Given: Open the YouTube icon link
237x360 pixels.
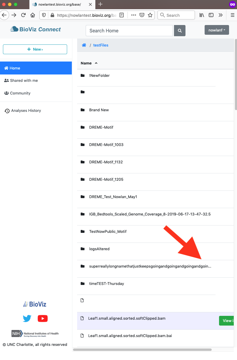Looking at the screenshot, I should pyautogui.click(x=43, y=318).
